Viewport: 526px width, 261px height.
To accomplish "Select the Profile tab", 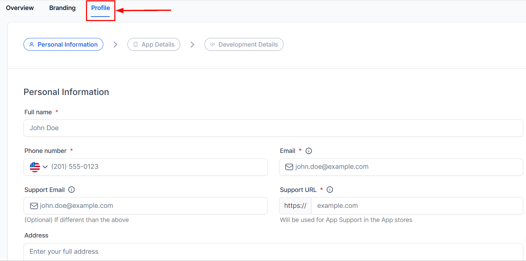I will (101, 8).
